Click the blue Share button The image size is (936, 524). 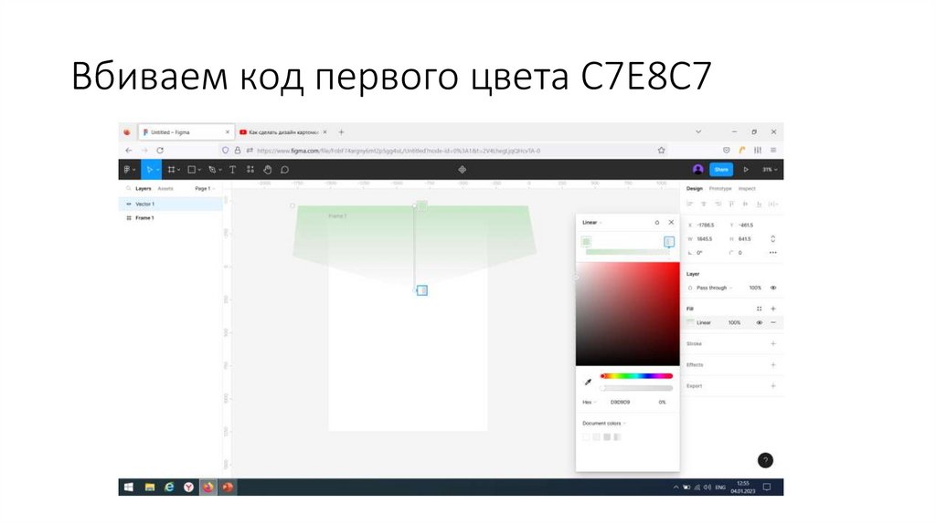pos(721,169)
